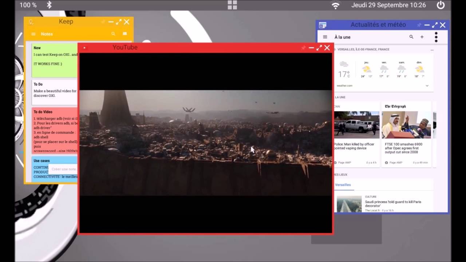Screen dimensions: 466x262
Task: Open the To Do note in Keep
Action: coord(55,92)
